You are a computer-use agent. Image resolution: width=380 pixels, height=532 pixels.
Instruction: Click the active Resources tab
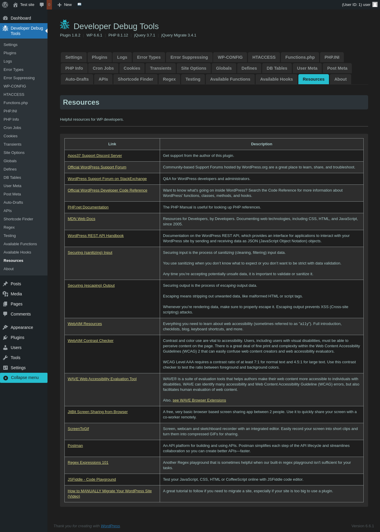pyautogui.click(x=313, y=79)
